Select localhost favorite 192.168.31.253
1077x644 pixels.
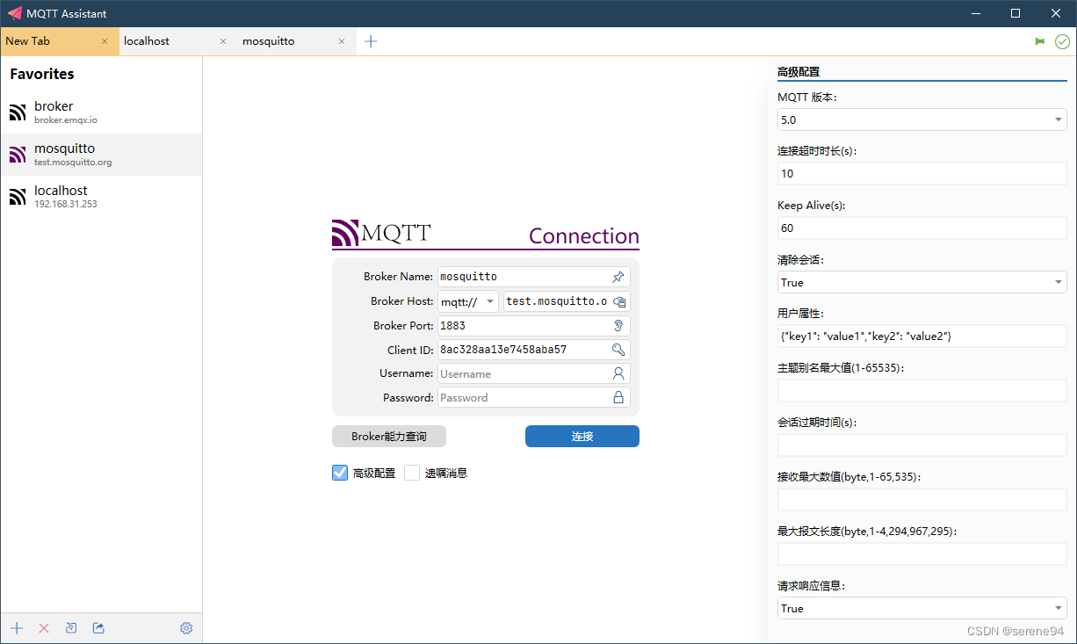(x=101, y=197)
